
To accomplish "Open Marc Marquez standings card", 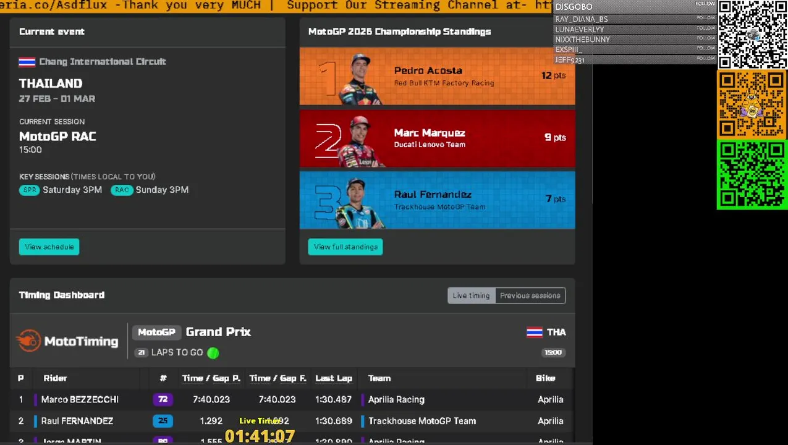I will (x=437, y=138).
